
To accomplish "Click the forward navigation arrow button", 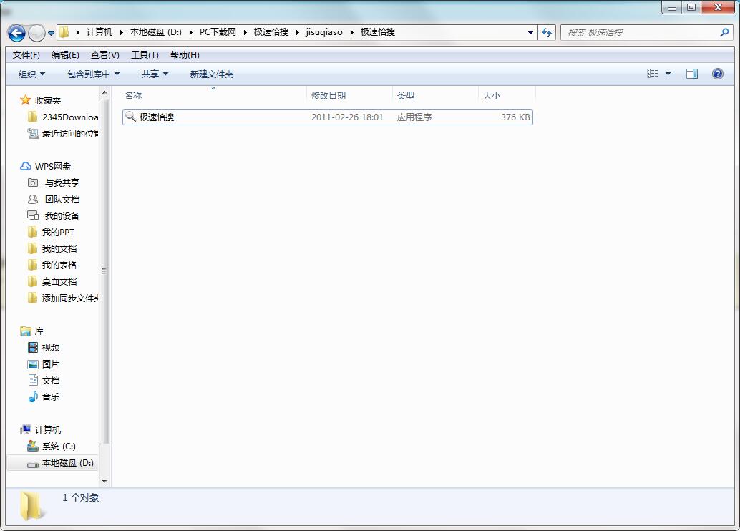I will pos(36,33).
